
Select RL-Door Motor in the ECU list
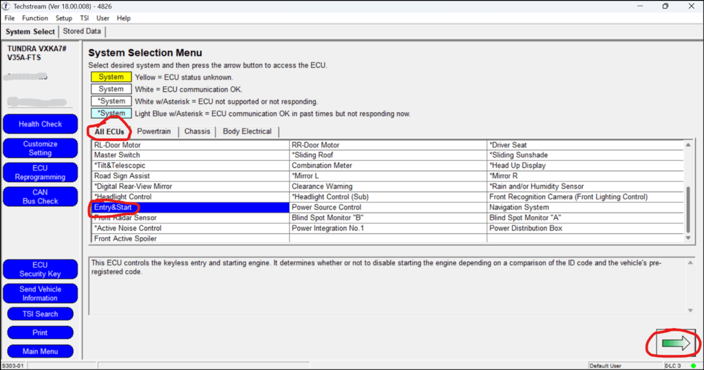[191, 145]
